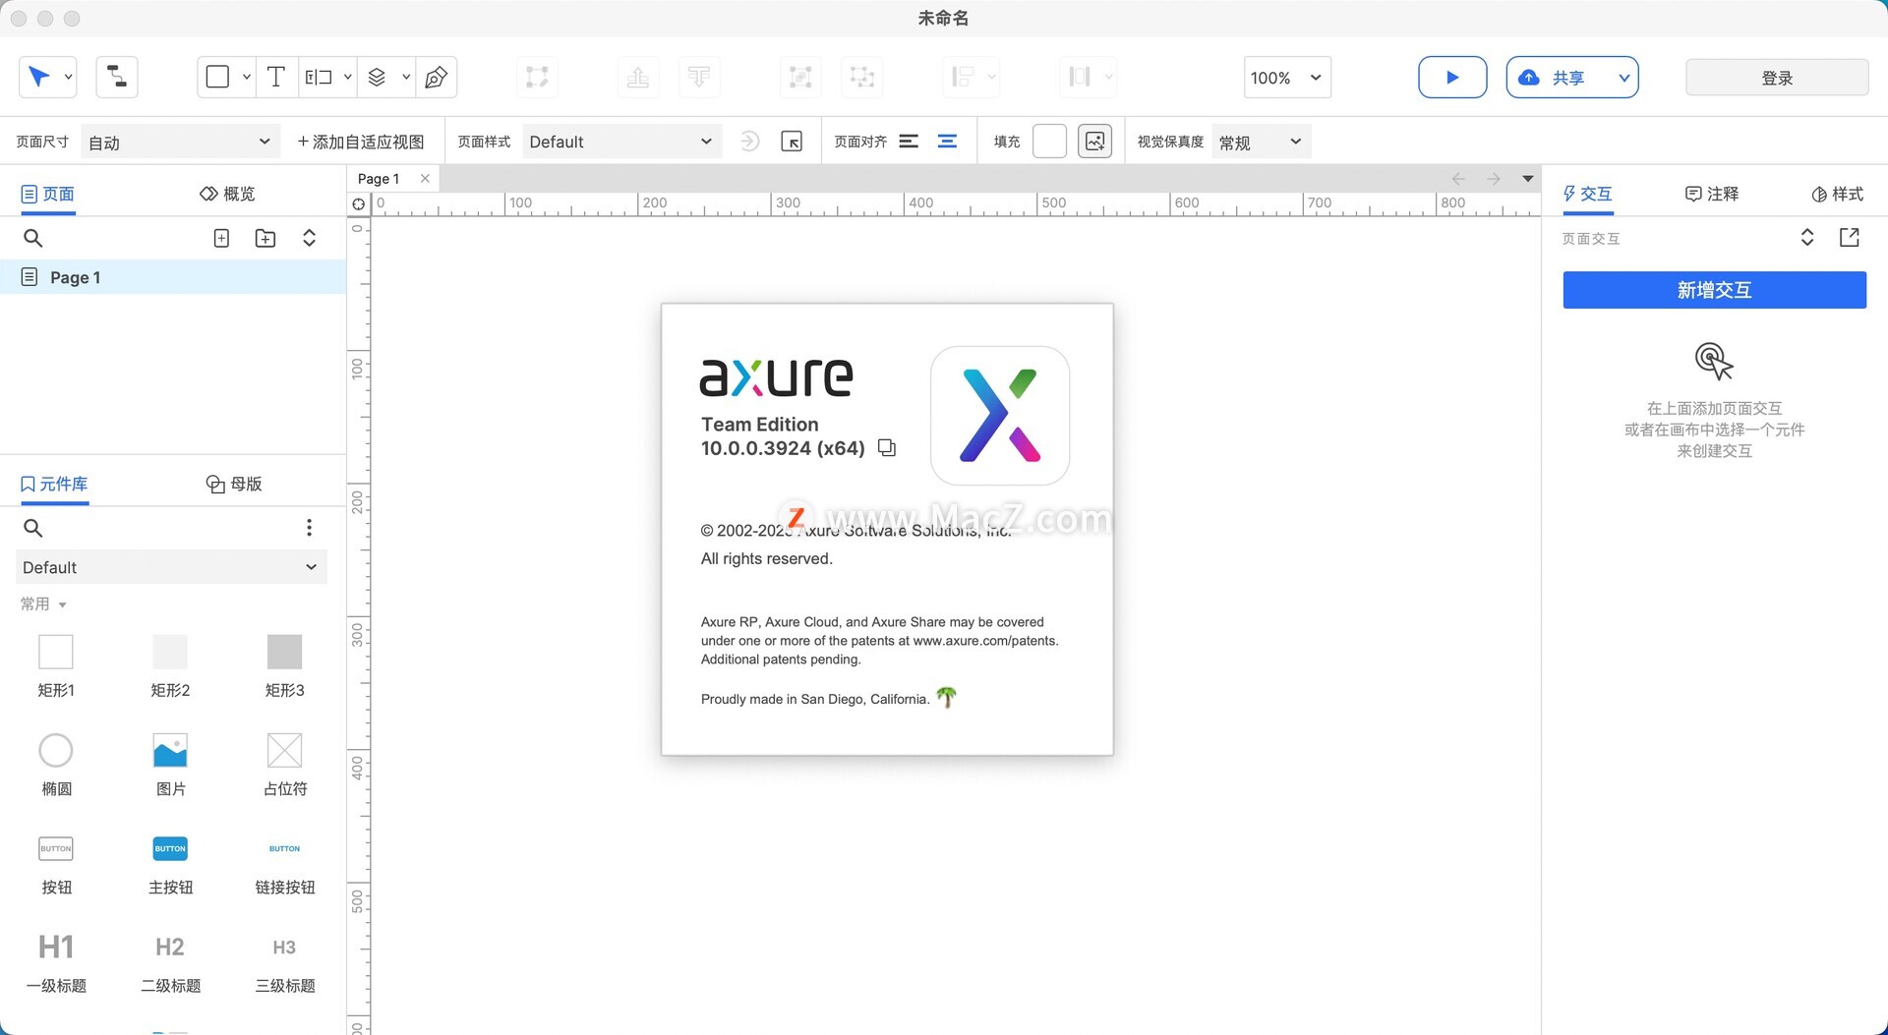Screen dimensions: 1888x1035
Task: Expand the layers tool dropdown arrow
Action: click(x=405, y=77)
